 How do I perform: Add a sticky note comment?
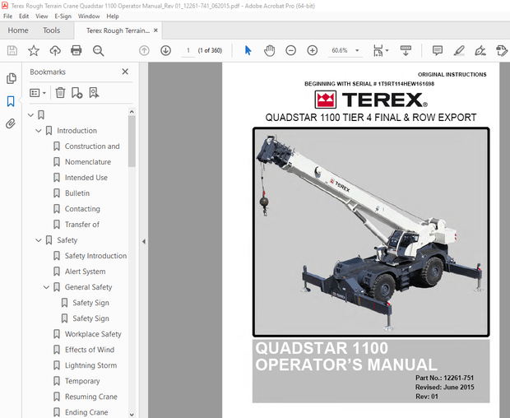coord(438,50)
